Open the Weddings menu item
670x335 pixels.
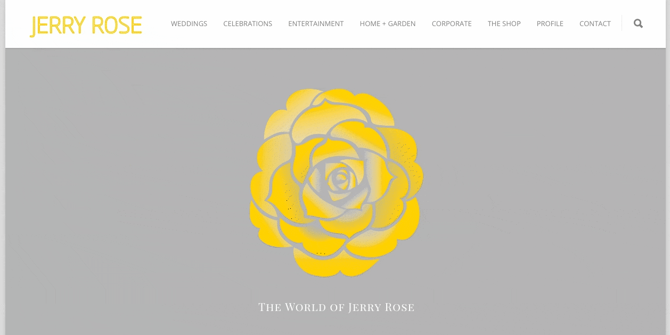[189, 24]
